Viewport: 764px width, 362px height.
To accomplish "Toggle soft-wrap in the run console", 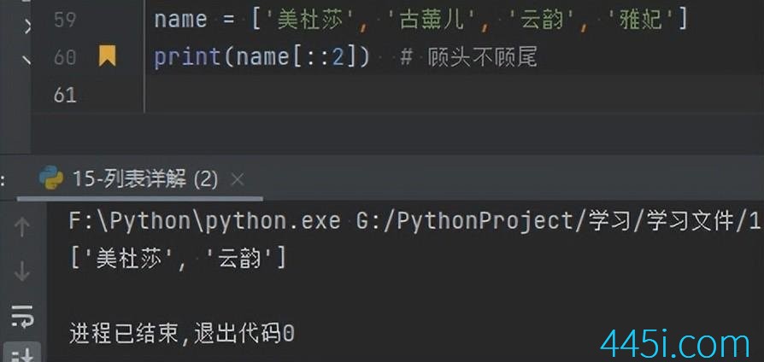I will click(22, 316).
